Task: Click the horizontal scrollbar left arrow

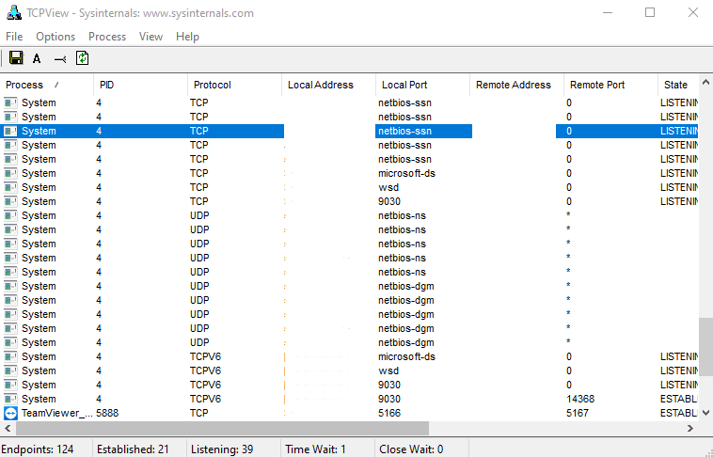Action: pyautogui.click(x=8, y=428)
